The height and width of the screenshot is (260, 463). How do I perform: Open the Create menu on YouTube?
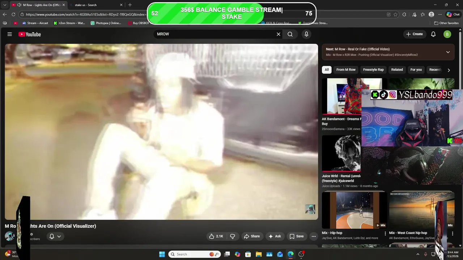click(414, 34)
